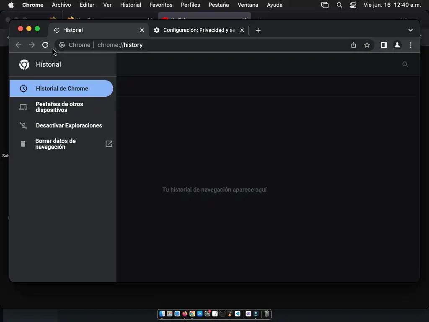Click the trash icon for Borrar datos
Image resolution: width=429 pixels, height=322 pixels.
pyautogui.click(x=23, y=144)
